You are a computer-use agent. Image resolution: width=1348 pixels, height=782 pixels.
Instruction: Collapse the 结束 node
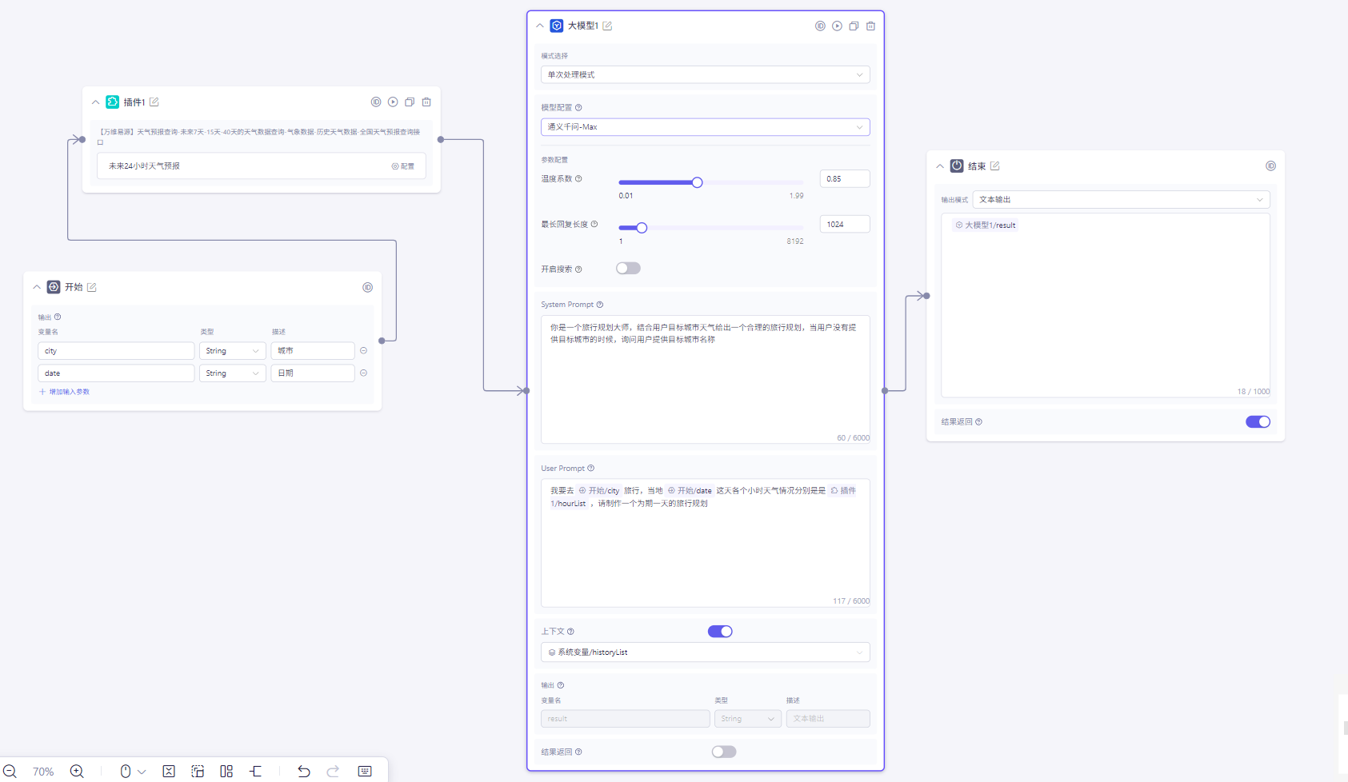click(x=940, y=166)
